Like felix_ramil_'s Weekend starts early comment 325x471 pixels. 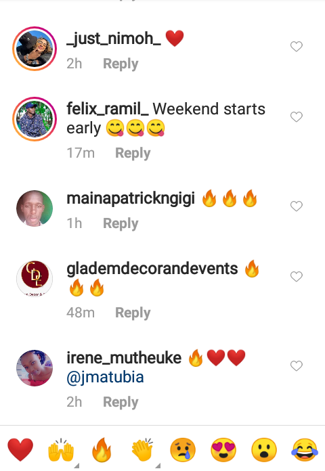tap(296, 116)
